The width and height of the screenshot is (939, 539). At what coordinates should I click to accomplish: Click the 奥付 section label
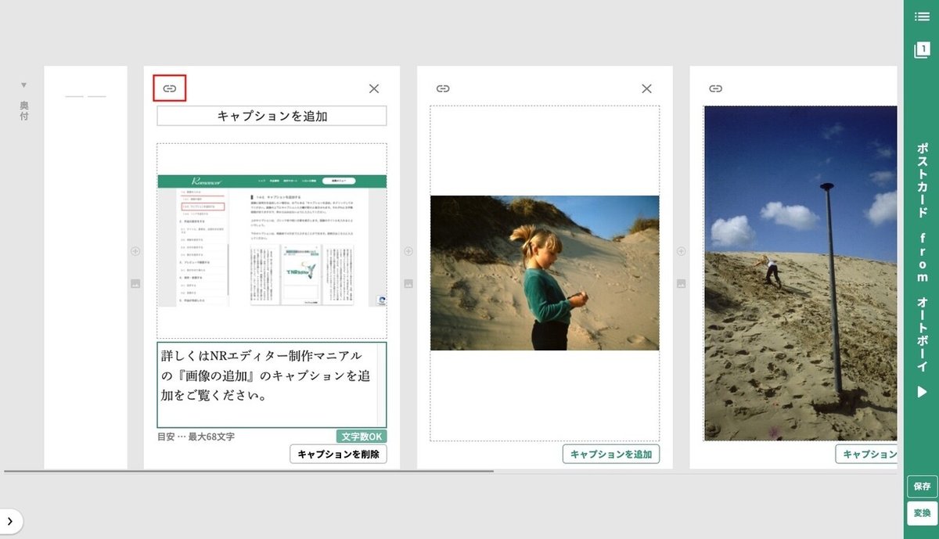click(24, 110)
